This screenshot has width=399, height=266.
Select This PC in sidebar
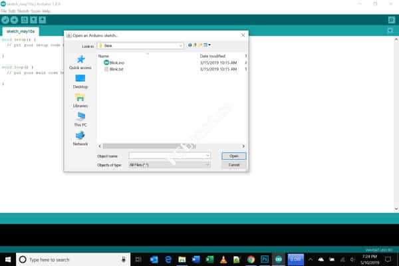[x=80, y=120]
